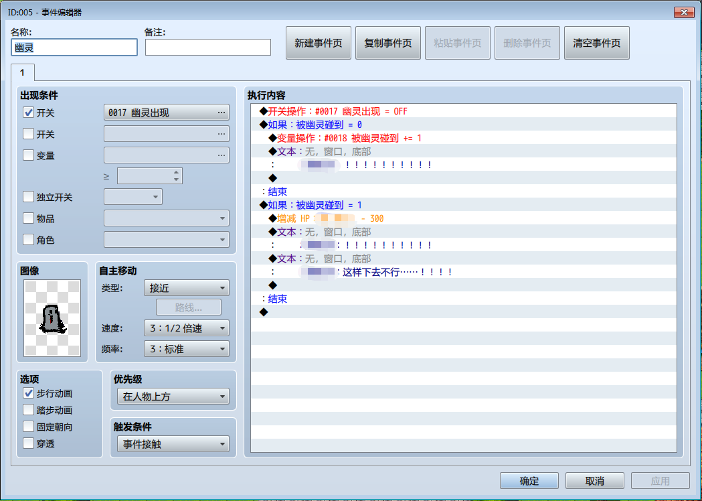Click 复制事件页 button
Screen dimensions: 702x501
388,43
